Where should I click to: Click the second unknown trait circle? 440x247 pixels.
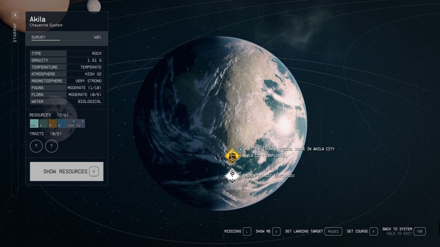point(51,146)
